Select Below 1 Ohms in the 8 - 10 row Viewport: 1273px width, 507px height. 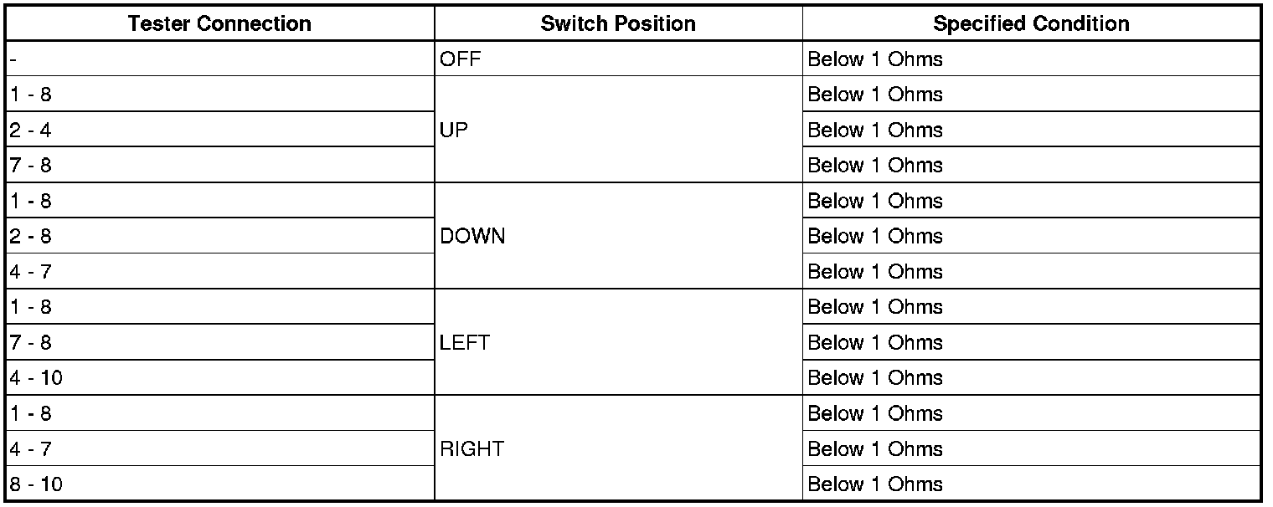(874, 484)
